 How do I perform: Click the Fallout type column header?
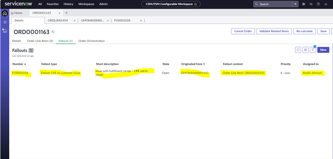tap(49, 64)
